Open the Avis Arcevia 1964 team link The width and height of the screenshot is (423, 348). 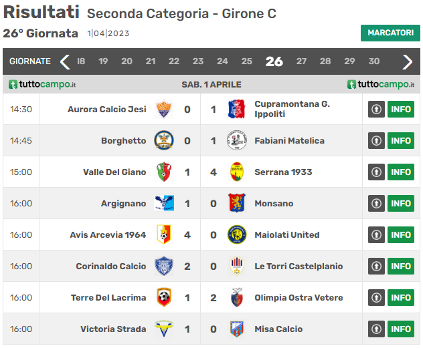pos(108,234)
